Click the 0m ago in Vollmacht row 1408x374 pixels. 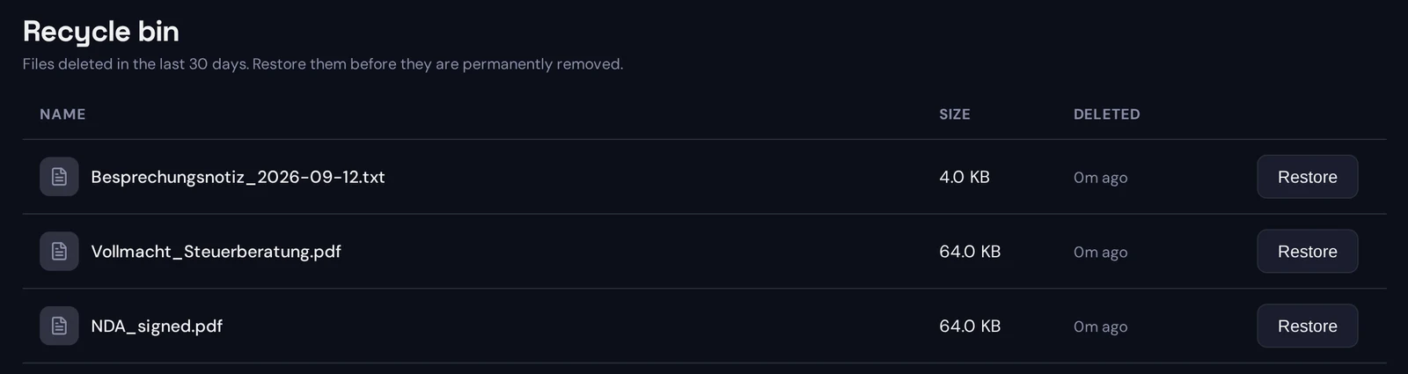tap(1100, 253)
